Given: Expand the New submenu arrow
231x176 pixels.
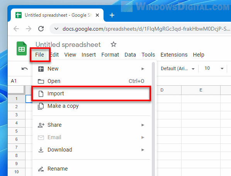Looking at the screenshot, I should click(143, 69).
